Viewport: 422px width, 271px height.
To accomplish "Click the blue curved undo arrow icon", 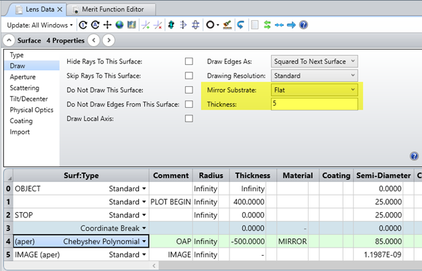I will point(241,25).
